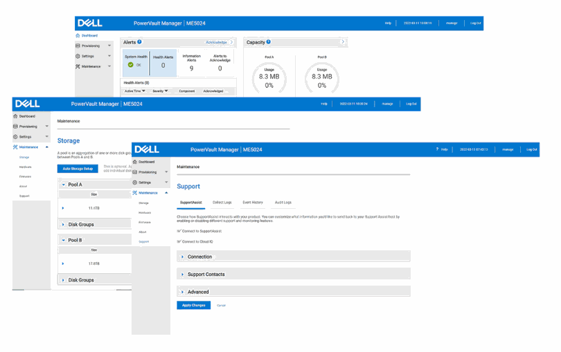This screenshot has height=352, width=561.
Task: Select the Information Alerts tile showing 9
Action: pos(191,63)
